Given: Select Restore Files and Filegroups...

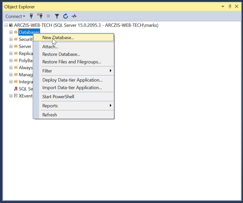Looking at the screenshot, I should [74, 62].
